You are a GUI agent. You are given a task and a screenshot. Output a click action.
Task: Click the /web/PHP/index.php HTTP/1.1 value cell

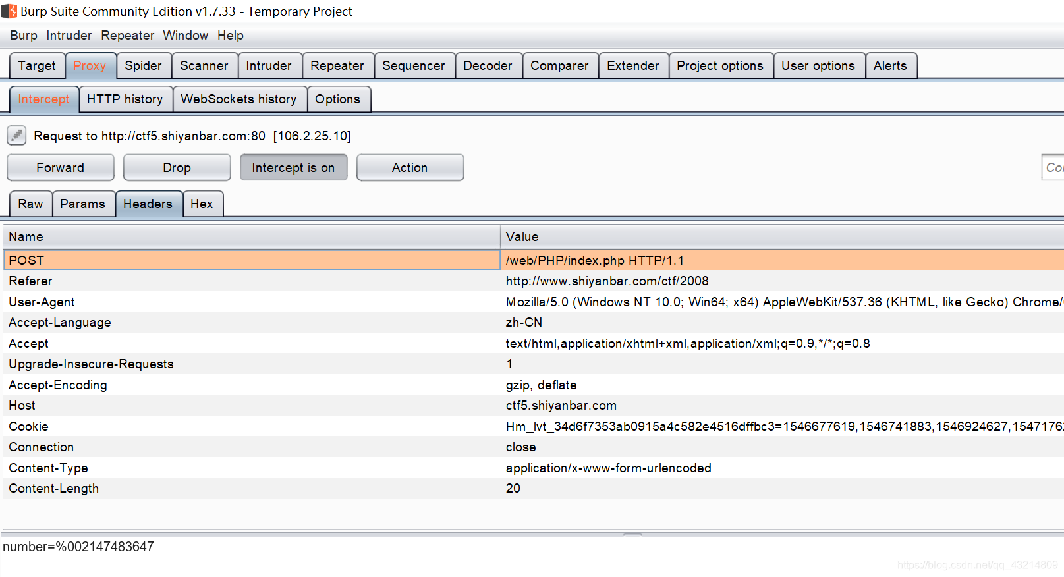tap(783, 260)
